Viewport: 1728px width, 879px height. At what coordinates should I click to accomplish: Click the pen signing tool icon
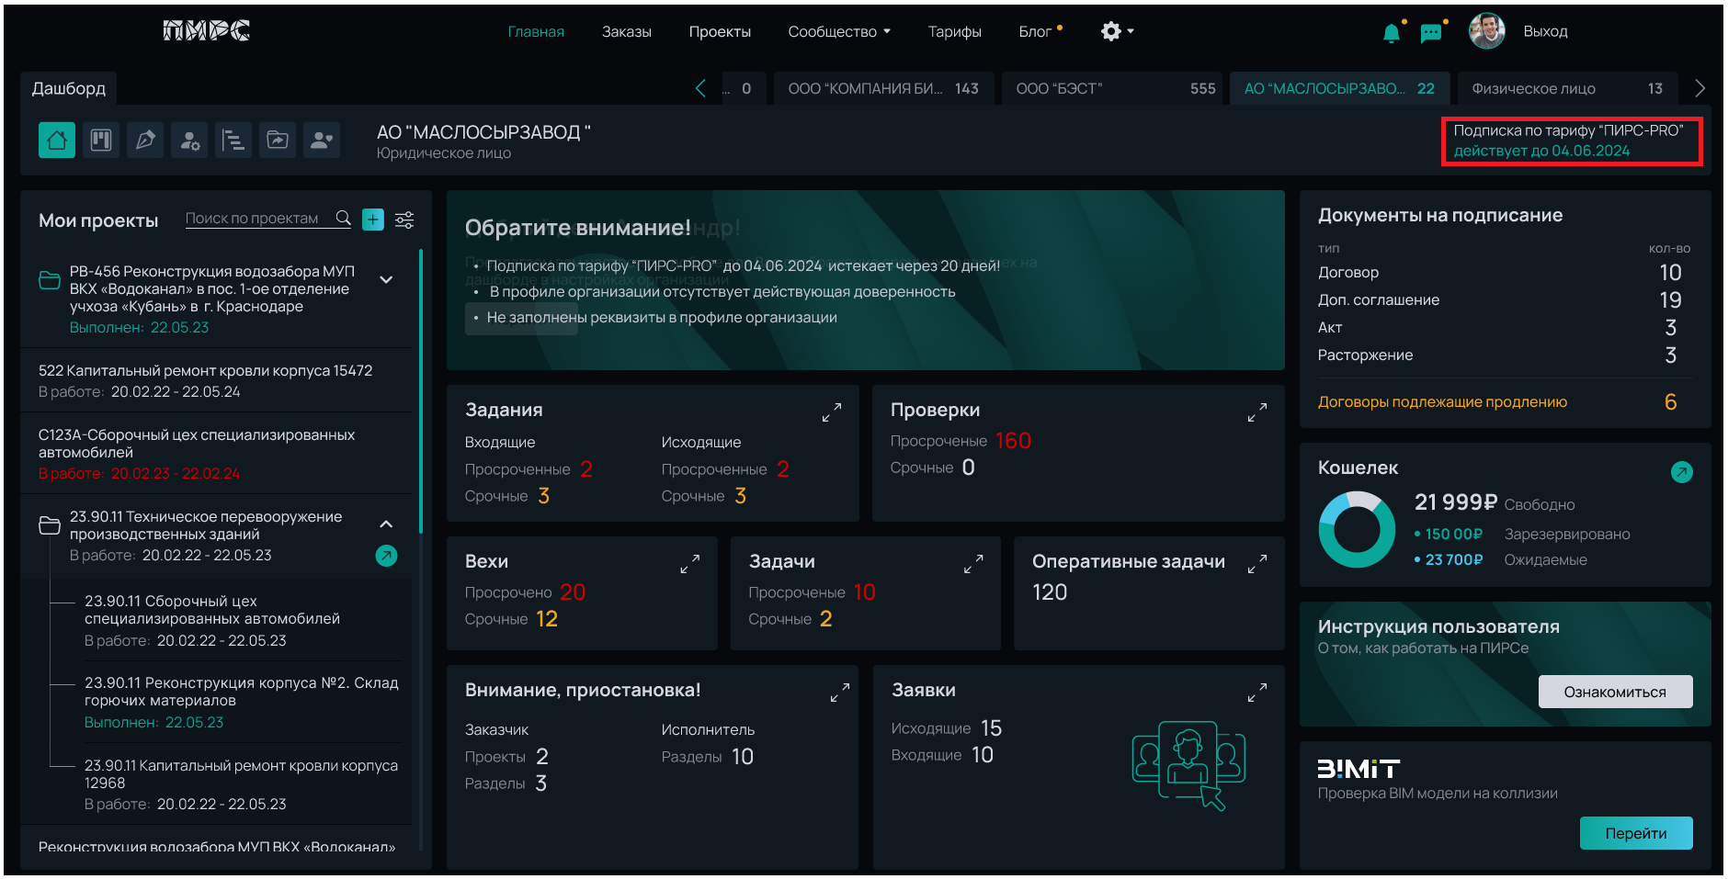(x=145, y=141)
